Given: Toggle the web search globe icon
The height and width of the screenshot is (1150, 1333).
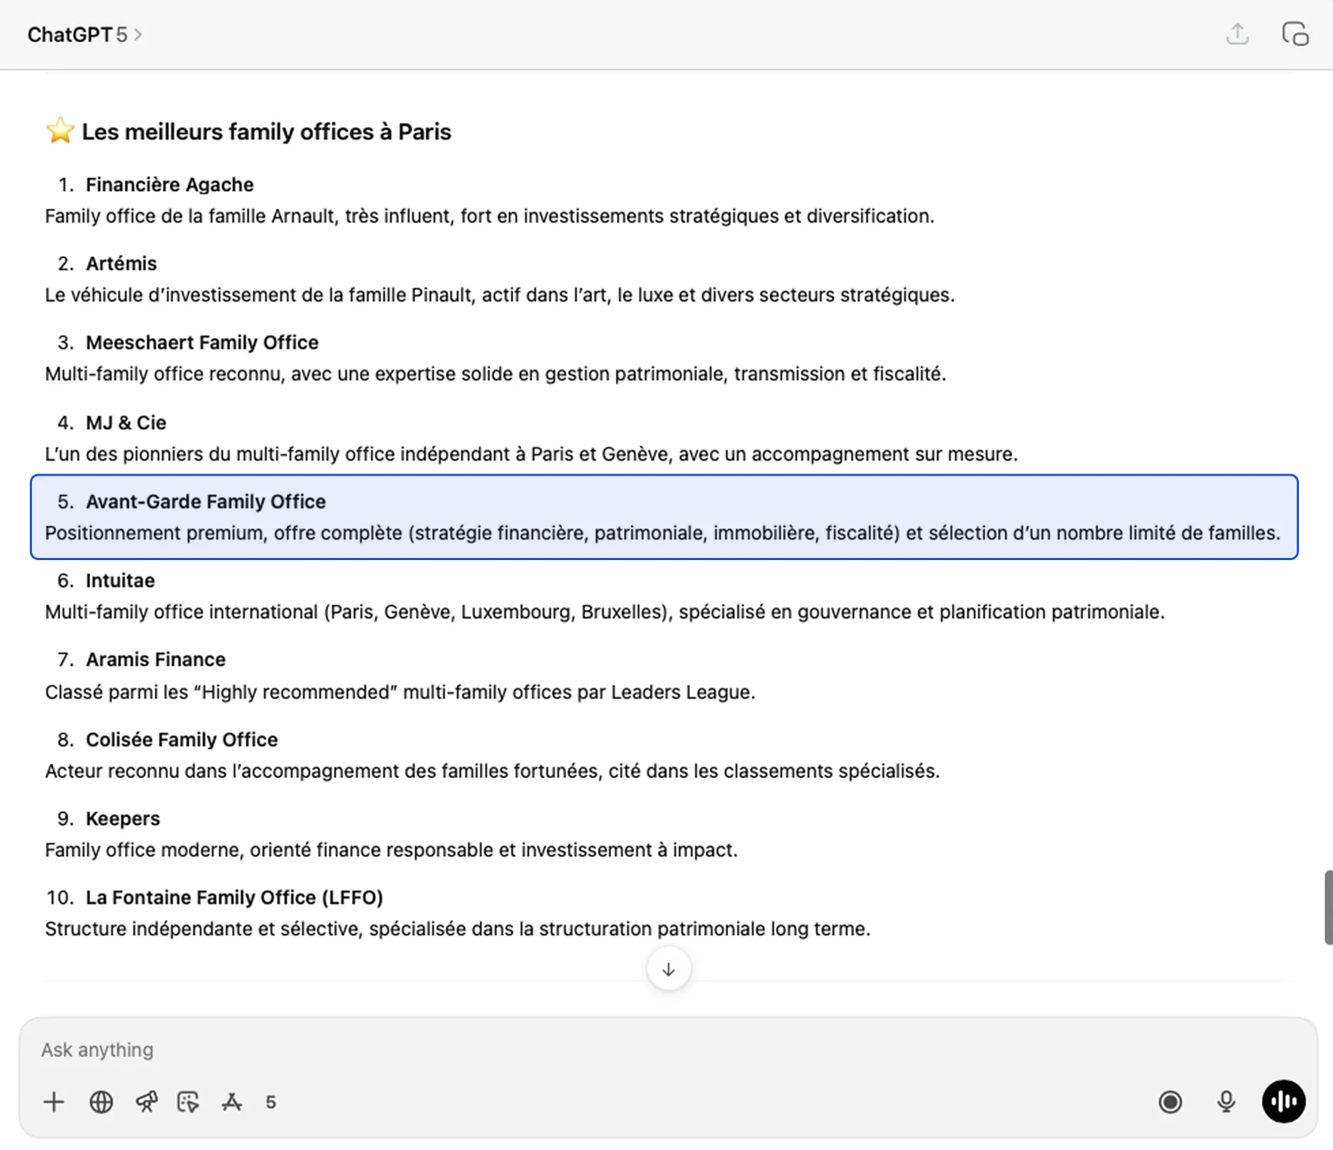Looking at the screenshot, I should [101, 1102].
